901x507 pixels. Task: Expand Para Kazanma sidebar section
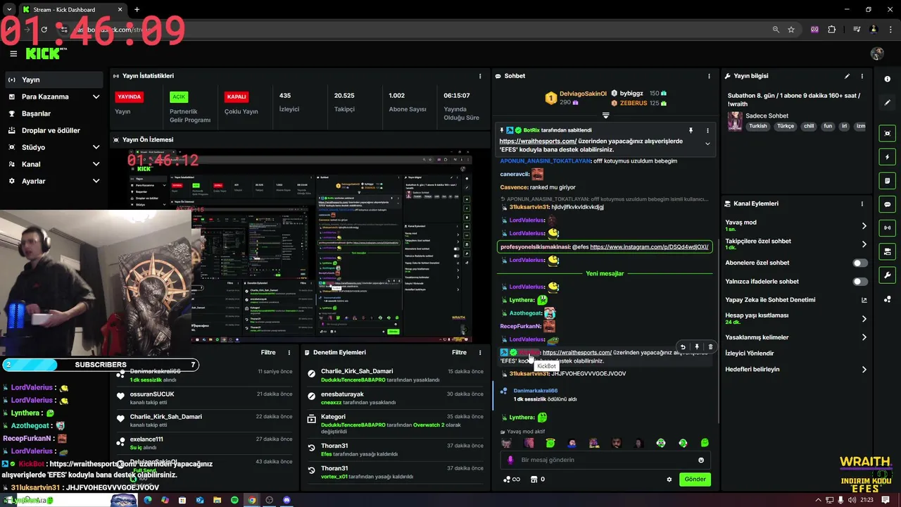(96, 96)
